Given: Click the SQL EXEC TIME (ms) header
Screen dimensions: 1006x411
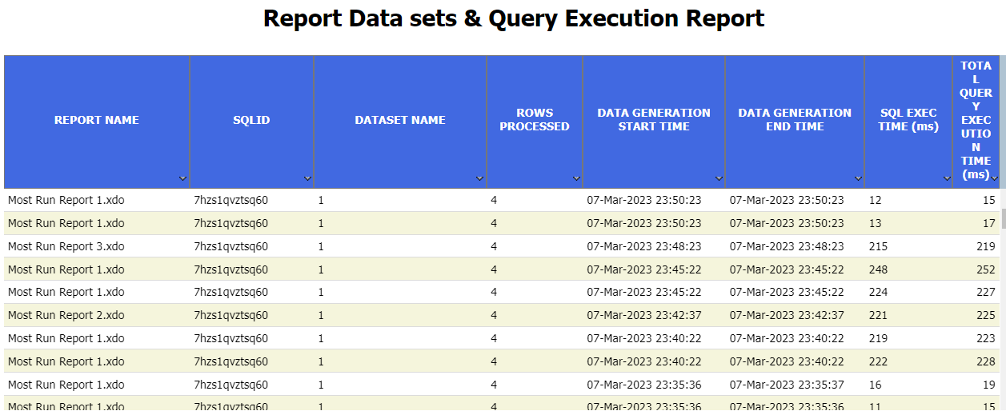Looking at the screenshot, I should [908, 120].
